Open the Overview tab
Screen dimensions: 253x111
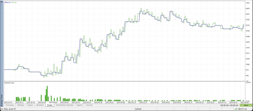click(9, 105)
